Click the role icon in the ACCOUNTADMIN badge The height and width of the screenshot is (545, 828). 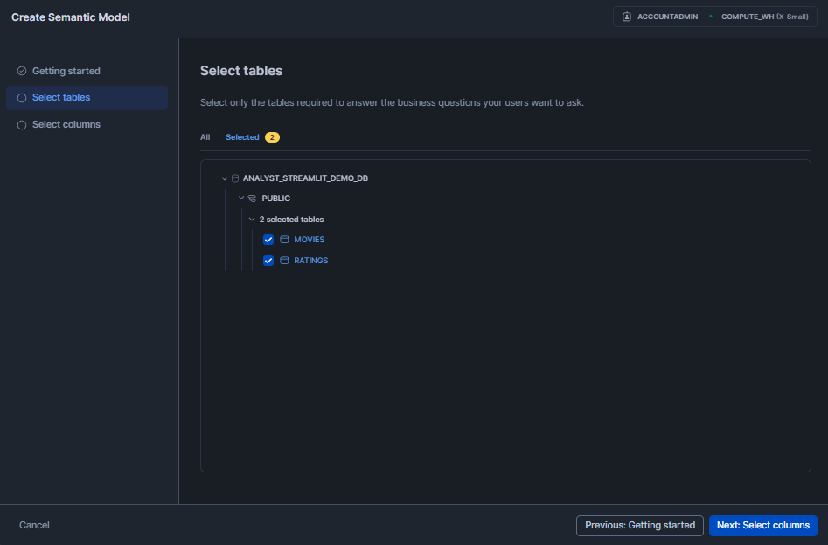click(624, 16)
